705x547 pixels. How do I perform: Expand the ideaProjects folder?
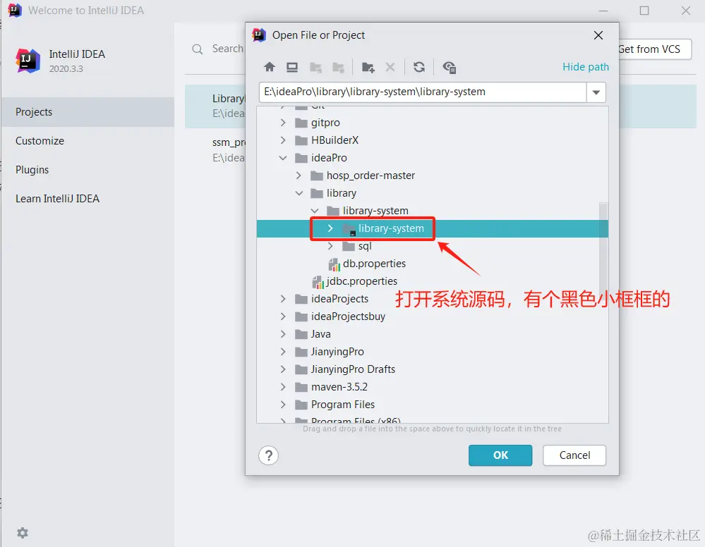[x=283, y=299]
